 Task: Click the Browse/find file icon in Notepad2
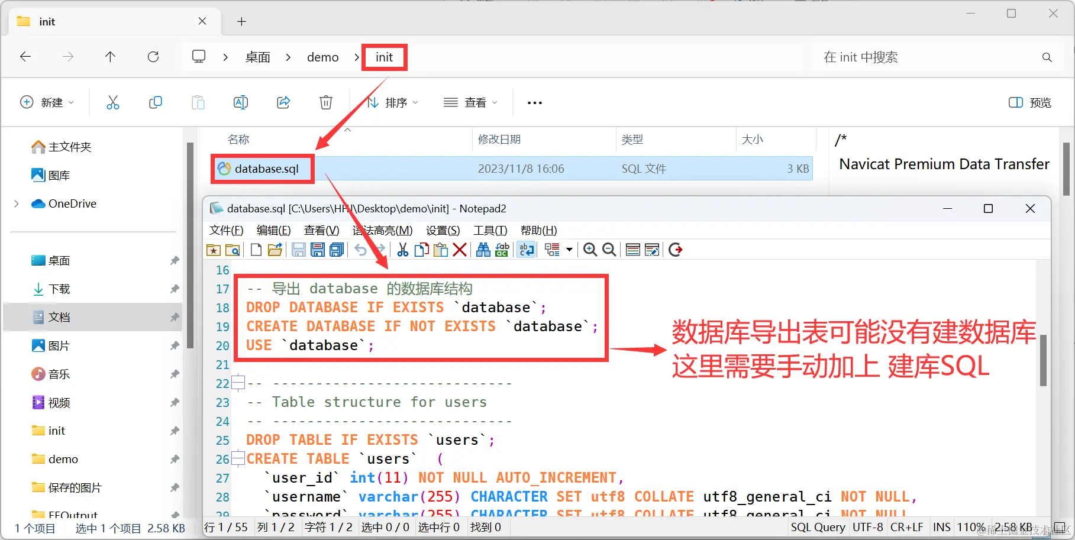pos(233,250)
